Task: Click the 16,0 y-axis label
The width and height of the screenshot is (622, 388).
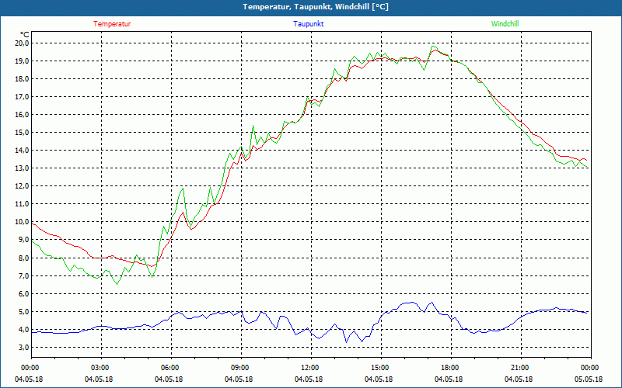Action: (22, 114)
